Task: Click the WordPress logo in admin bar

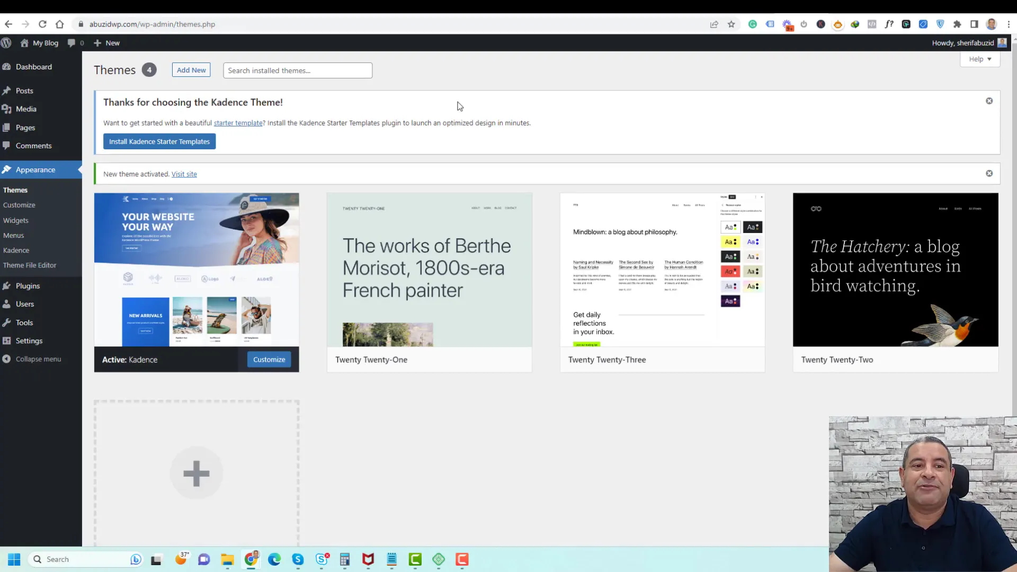Action: click(6, 43)
